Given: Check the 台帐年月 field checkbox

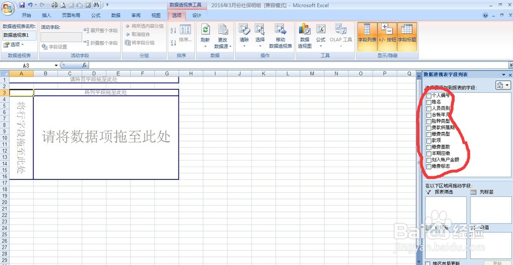Looking at the screenshot, I should 428,115.
